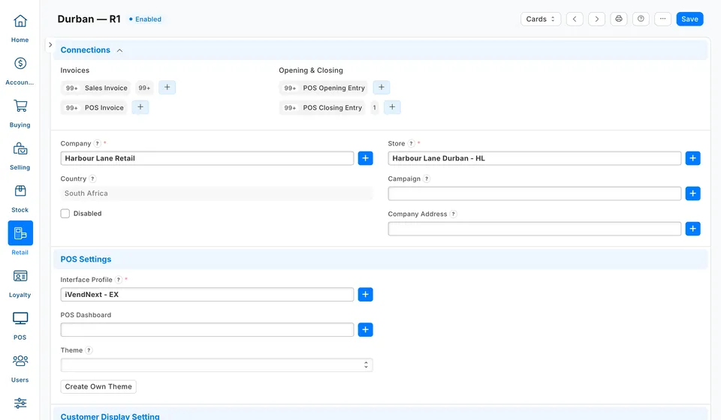
Task: Open the Cards view dropdown
Action: click(x=541, y=19)
